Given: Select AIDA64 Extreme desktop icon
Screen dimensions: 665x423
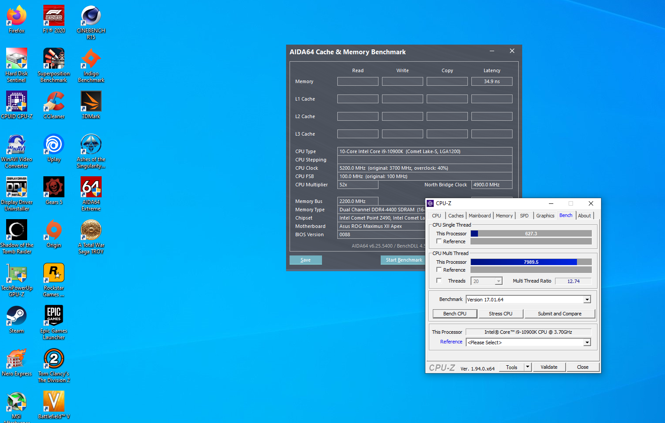Looking at the screenshot, I should tap(91, 194).
